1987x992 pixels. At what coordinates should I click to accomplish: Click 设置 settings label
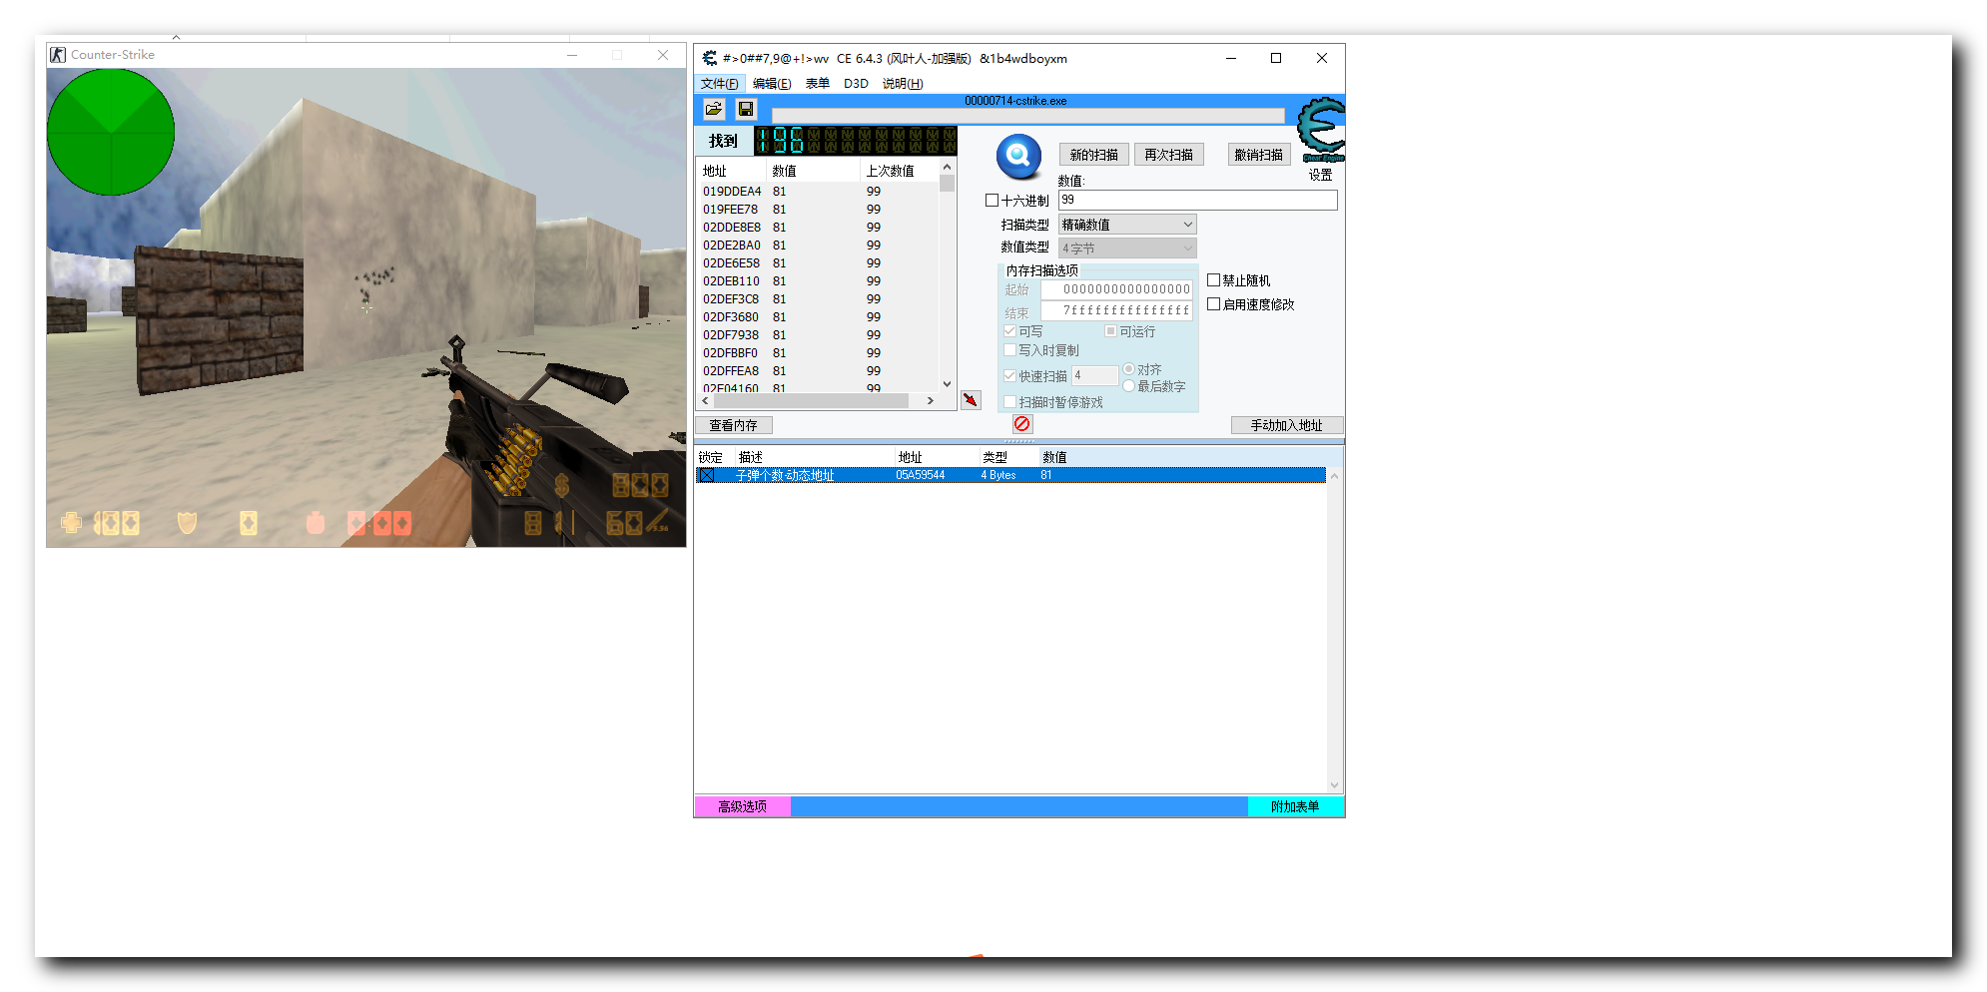[x=1321, y=175]
